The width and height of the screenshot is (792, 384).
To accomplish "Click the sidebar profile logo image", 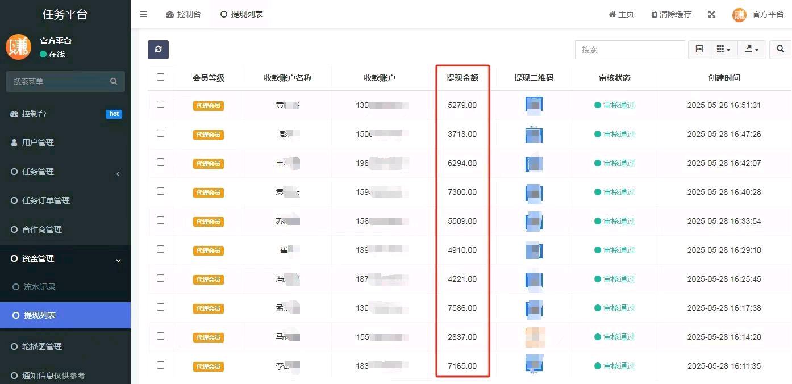I will [18, 47].
